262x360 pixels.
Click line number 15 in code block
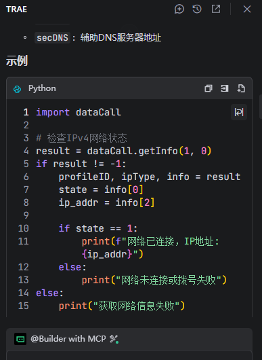click(24, 306)
